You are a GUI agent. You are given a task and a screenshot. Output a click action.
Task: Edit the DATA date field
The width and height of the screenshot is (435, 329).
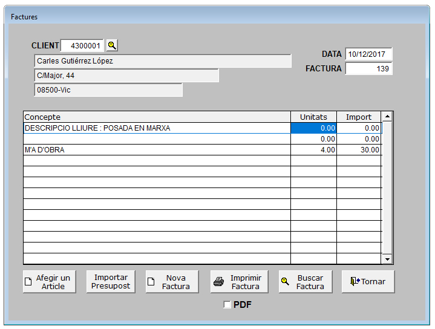368,54
